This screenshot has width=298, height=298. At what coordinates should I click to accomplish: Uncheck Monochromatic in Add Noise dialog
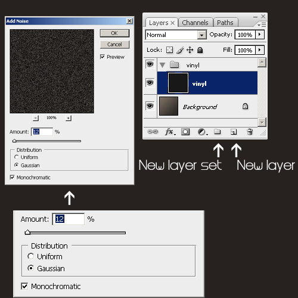point(12,177)
